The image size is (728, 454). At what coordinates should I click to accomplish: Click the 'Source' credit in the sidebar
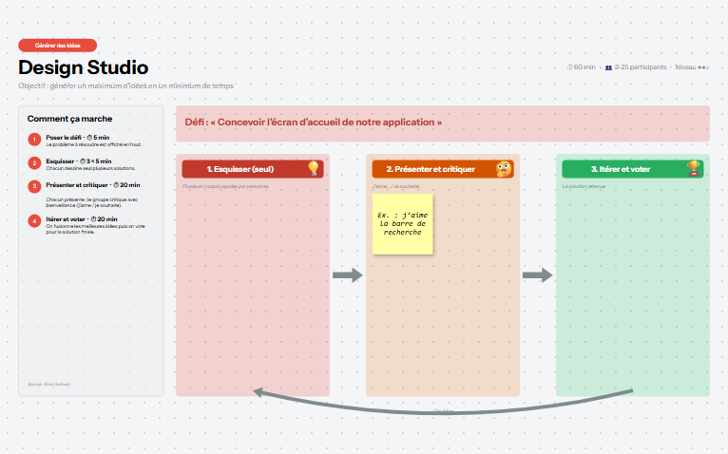coord(48,385)
